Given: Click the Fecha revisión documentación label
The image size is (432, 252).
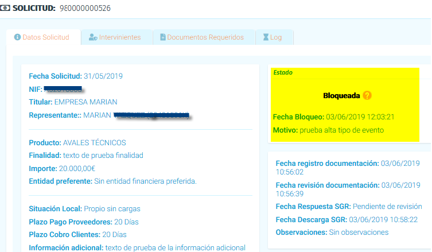Looking at the screenshot, I should (x=328, y=185).
